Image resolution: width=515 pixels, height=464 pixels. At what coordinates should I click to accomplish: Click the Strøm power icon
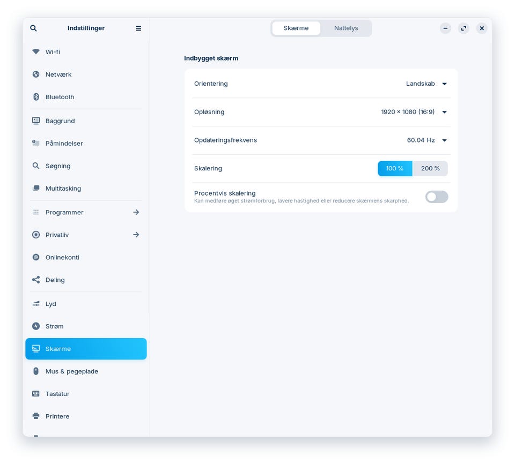[x=36, y=326]
